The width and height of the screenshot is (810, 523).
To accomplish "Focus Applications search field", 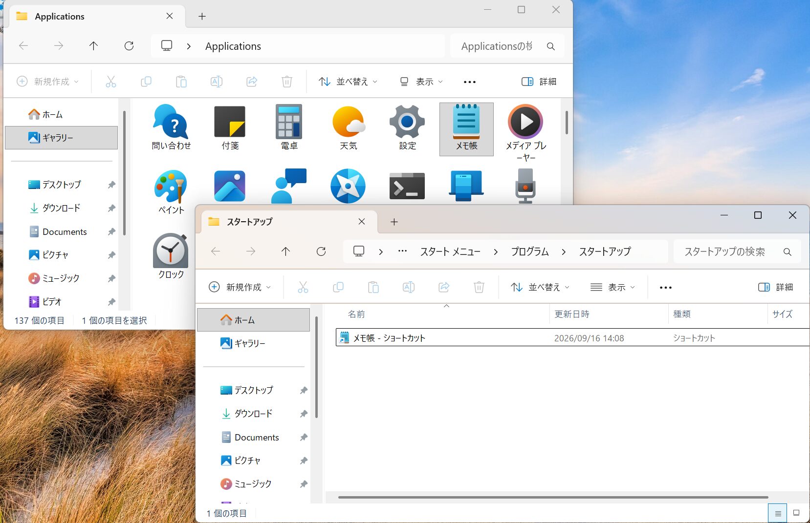I will tap(507, 46).
